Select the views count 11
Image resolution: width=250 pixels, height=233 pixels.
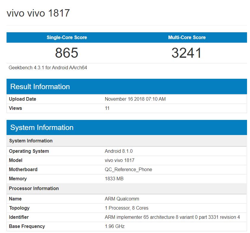click(107, 108)
